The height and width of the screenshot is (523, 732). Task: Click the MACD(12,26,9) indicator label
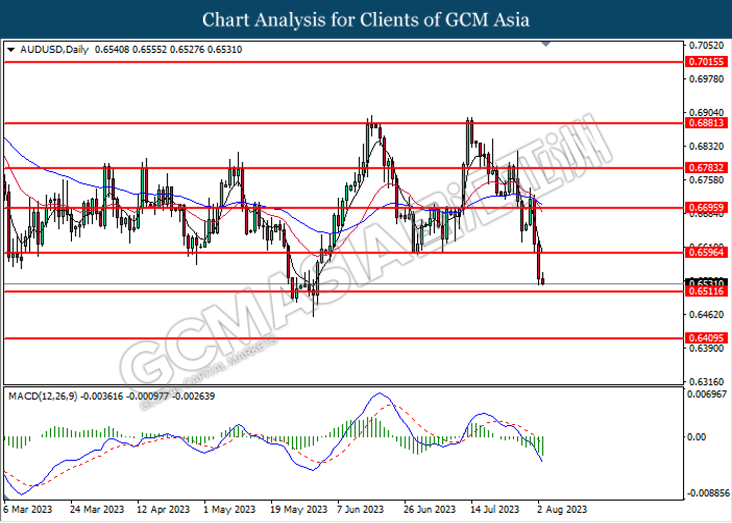coord(43,396)
